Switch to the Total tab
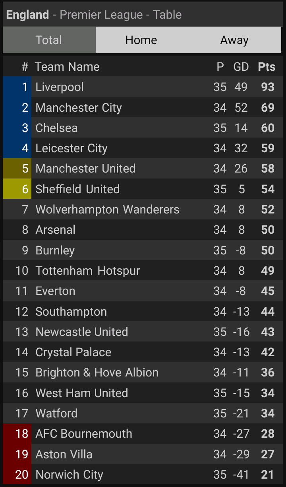This screenshot has width=286, height=487. point(49,40)
